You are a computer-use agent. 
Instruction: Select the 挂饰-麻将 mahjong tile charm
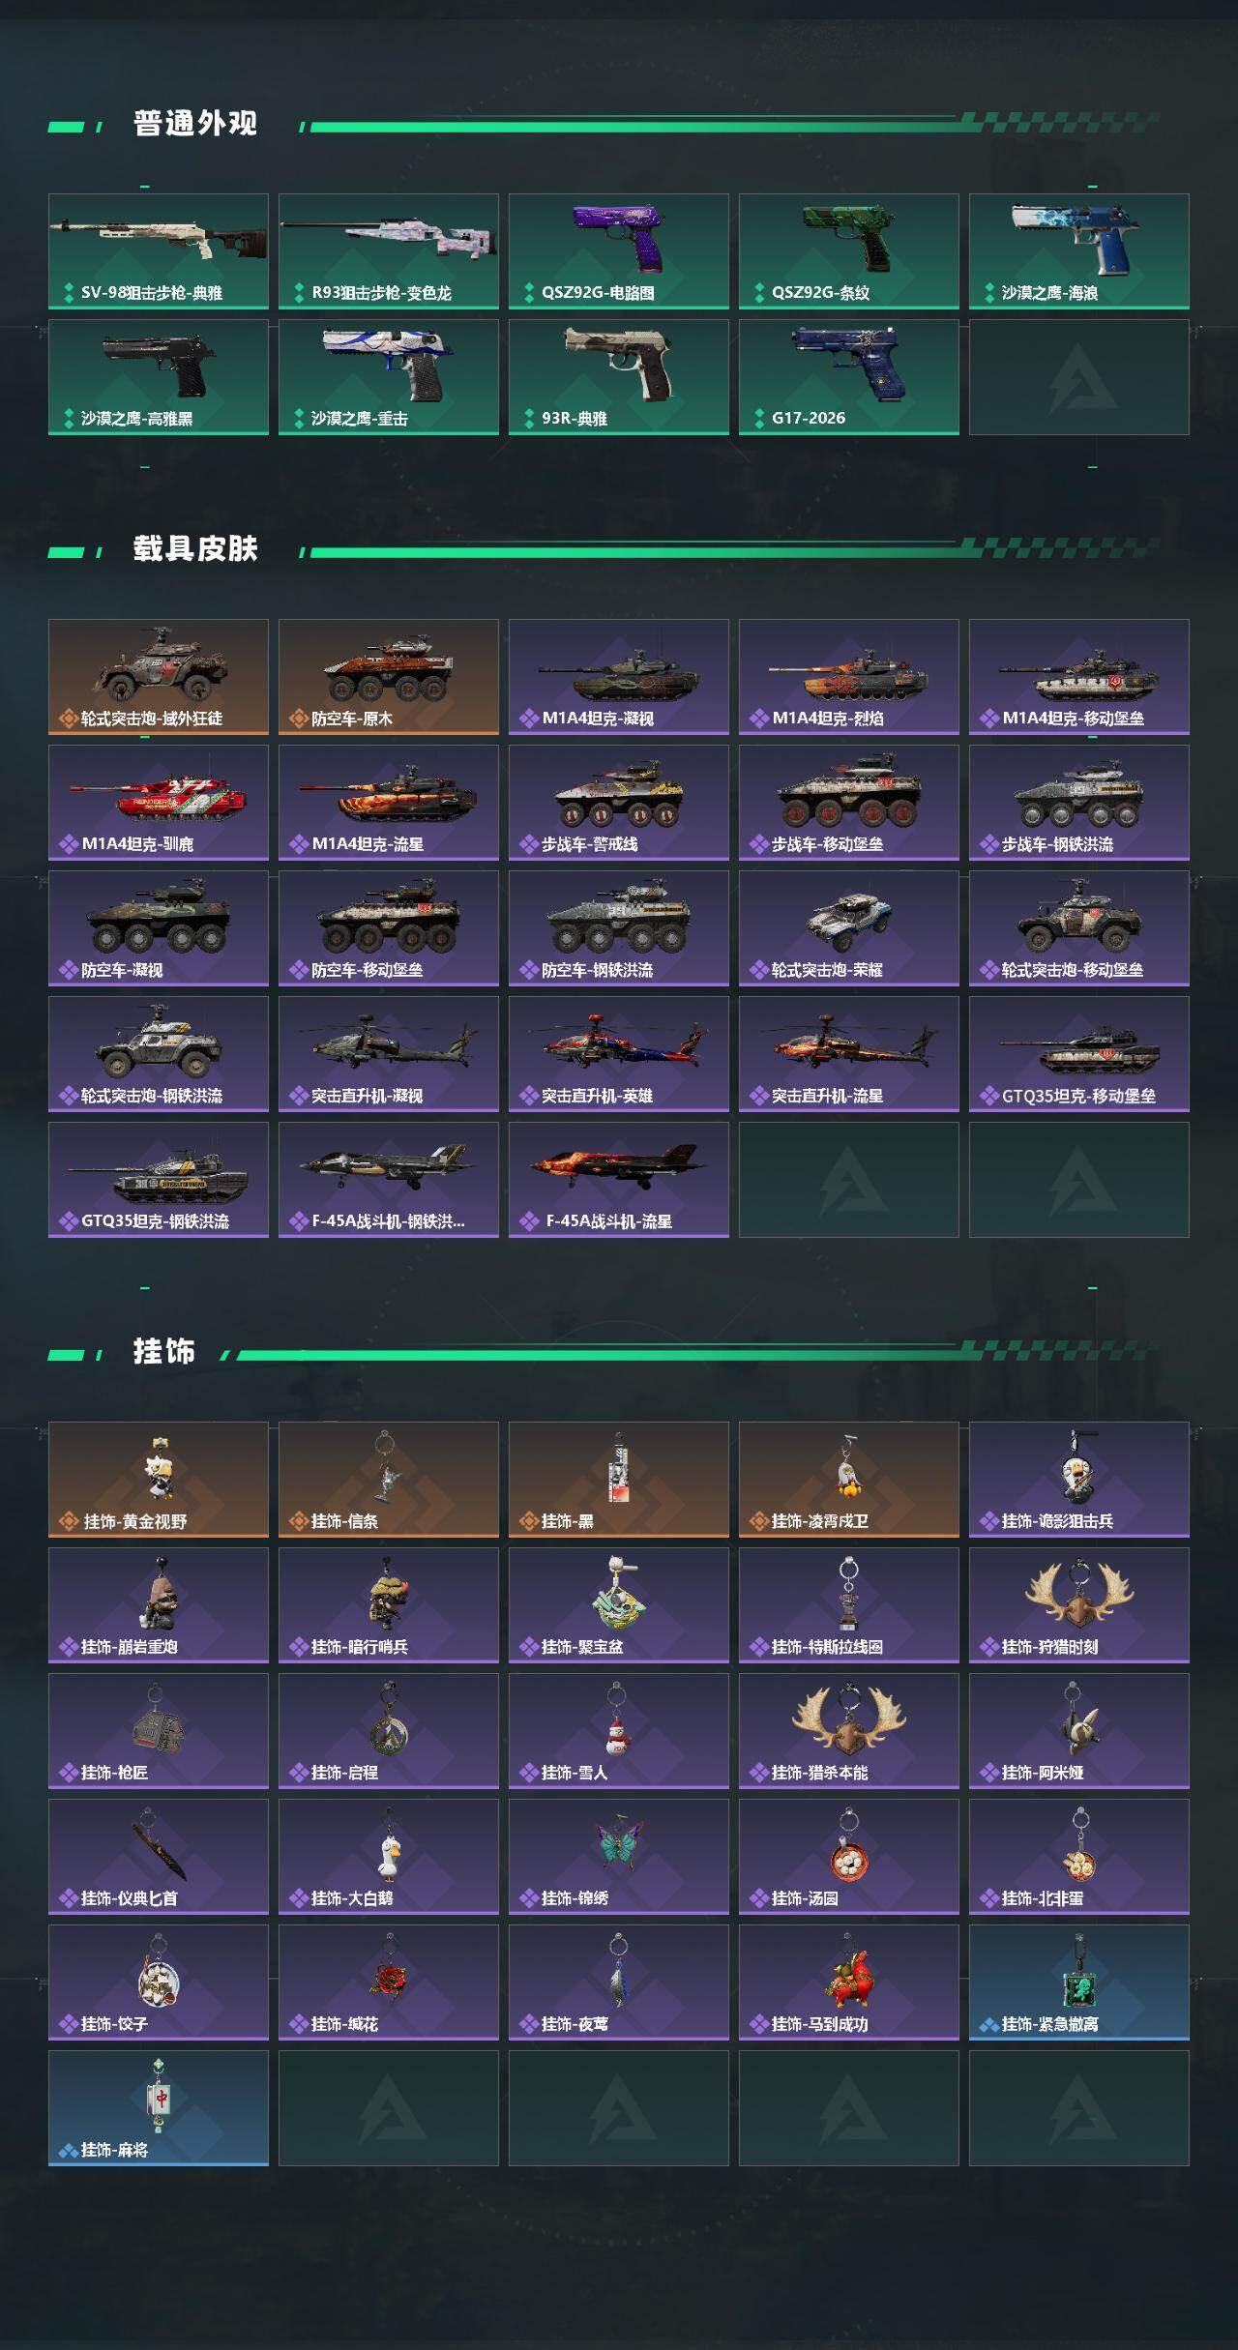159,2108
